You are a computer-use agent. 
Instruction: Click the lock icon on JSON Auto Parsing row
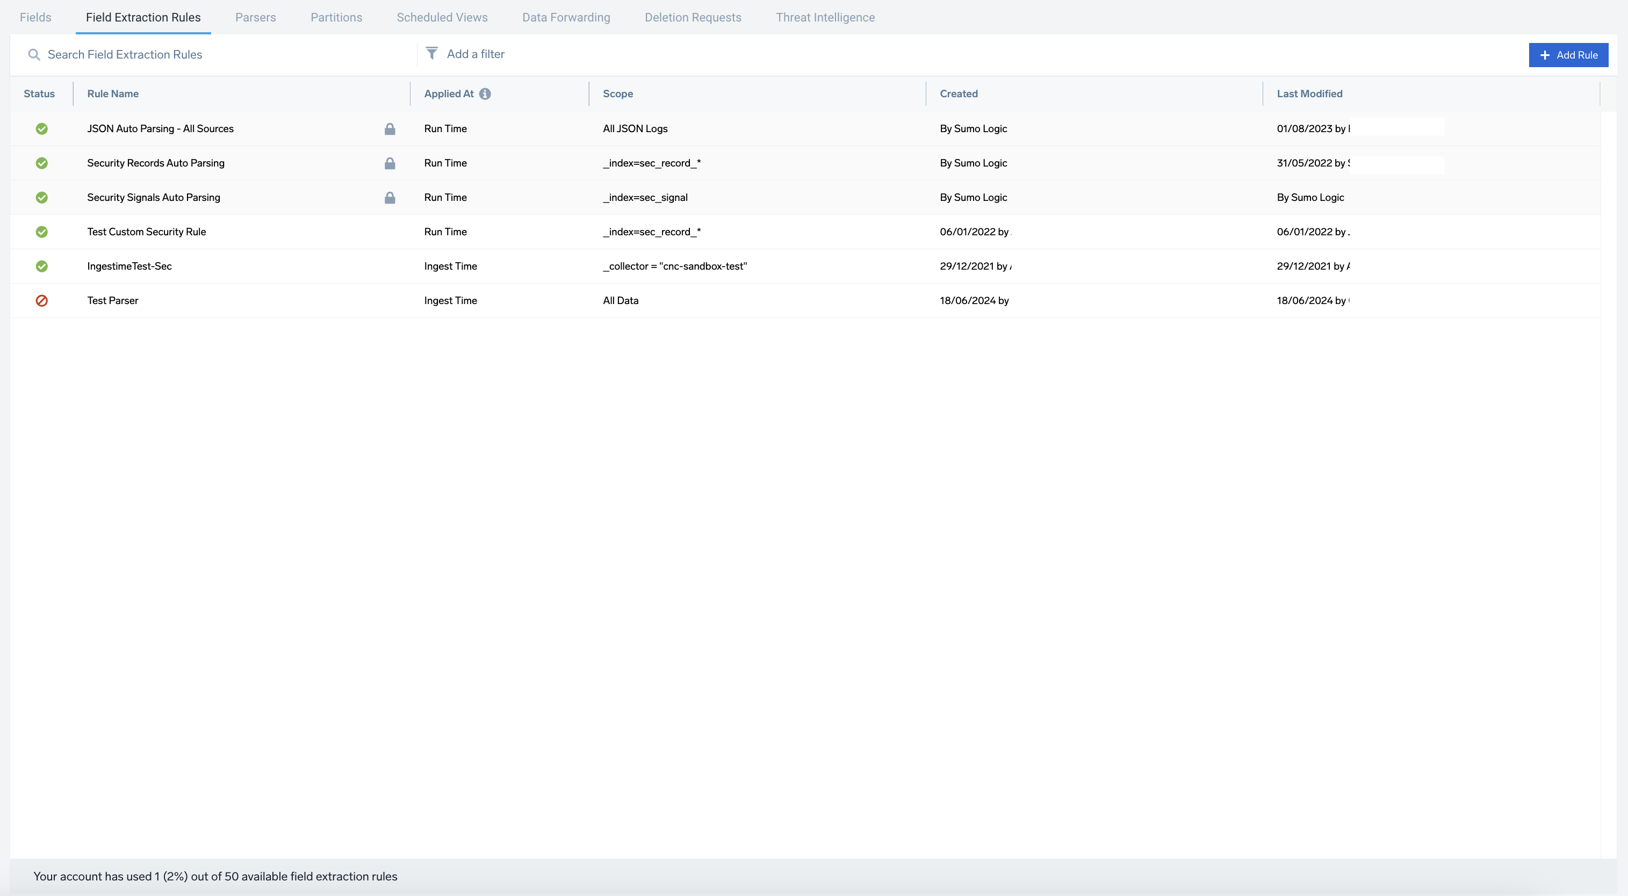click(390, 129)
